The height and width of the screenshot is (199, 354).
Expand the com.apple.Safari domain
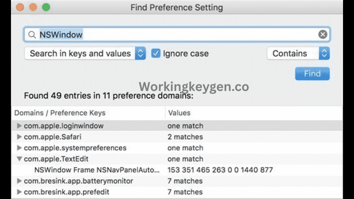pos(19,137)
